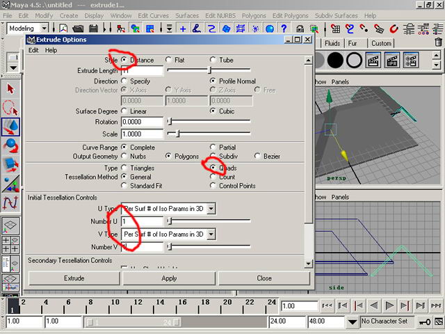
Task: Choose the Lasso Tool in toolbox
Action: point(10,108)
